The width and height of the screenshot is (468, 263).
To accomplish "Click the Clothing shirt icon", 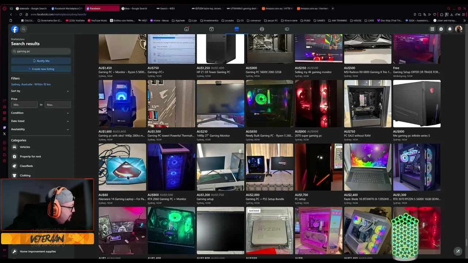I will (14, 176).
